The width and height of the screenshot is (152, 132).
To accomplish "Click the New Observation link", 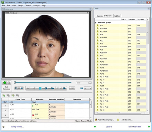I will tap(135, 127).
